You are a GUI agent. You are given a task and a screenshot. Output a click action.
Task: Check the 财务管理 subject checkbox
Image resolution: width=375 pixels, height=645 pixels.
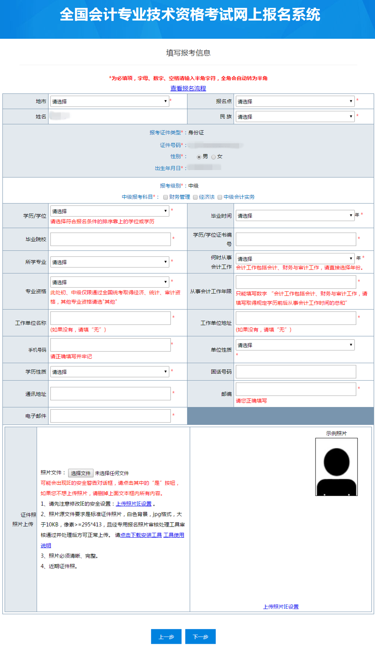pos(165,198)
